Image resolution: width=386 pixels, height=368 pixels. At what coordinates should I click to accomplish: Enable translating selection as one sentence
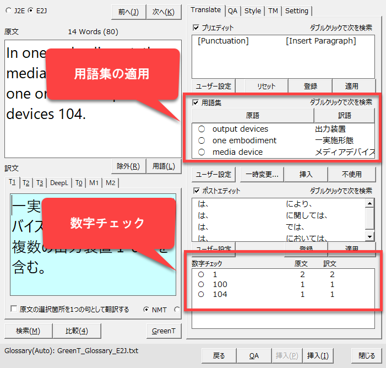14,310
